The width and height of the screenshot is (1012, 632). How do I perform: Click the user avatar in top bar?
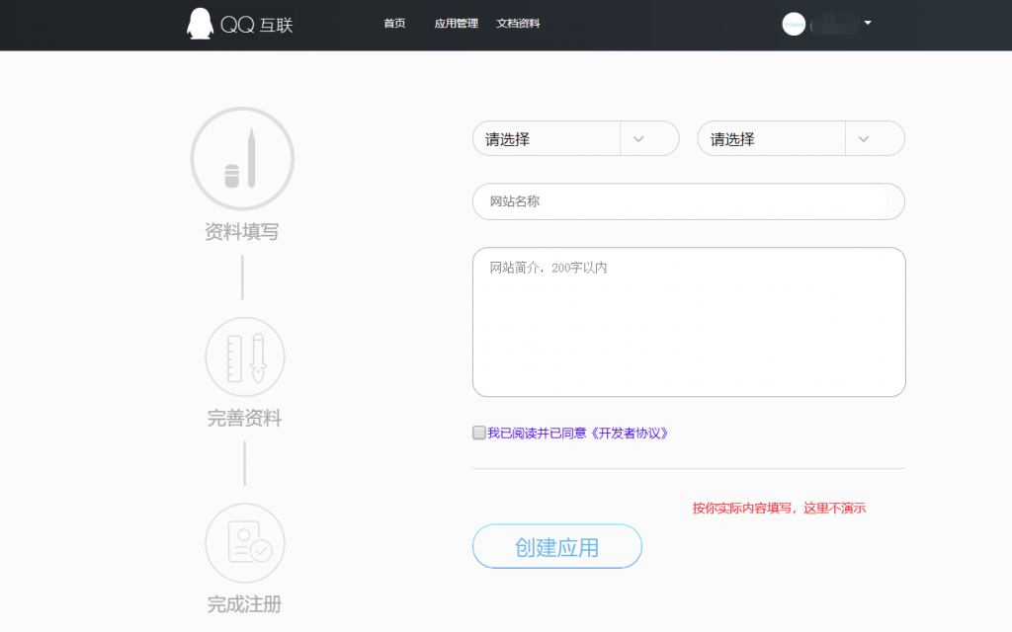(x=794, y=24)
